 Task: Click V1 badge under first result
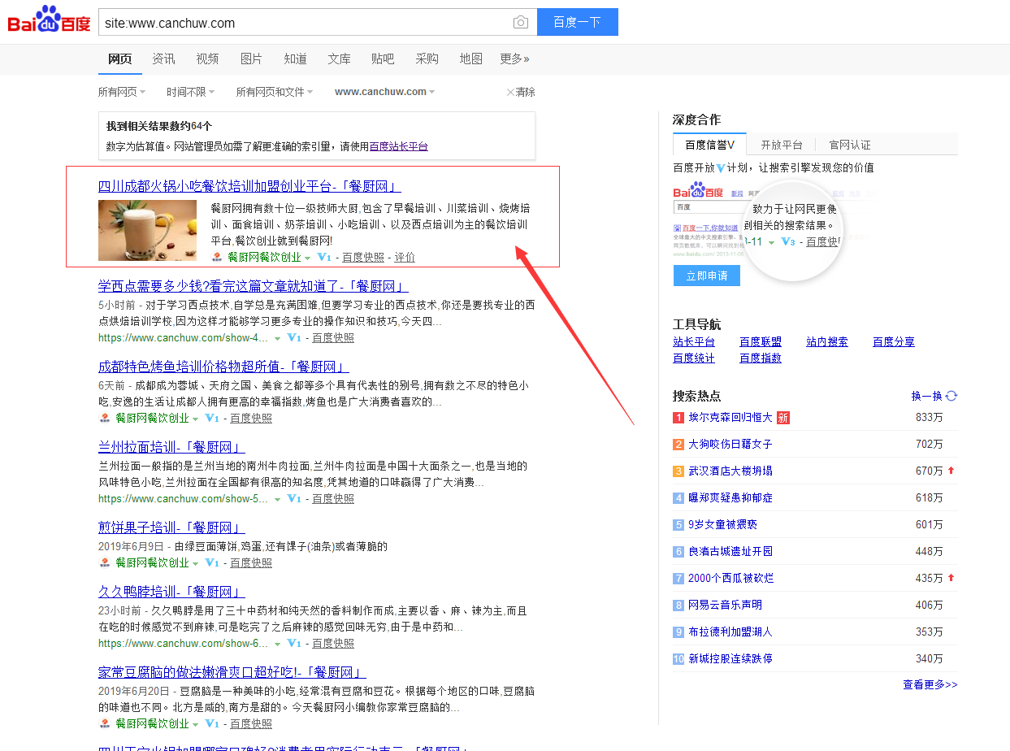point(324,257)
